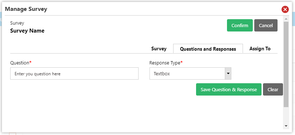
Task: Click the scrollbar track below the thumb
Action: (286, 115)
